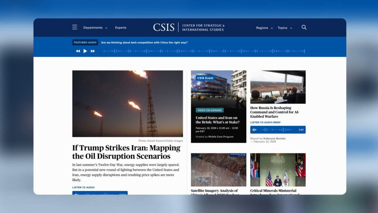Image resolution: width=378 pixels, height=213 pixels.
Task: Unmute the Russia audio brief player
Action: coord(254,130)
